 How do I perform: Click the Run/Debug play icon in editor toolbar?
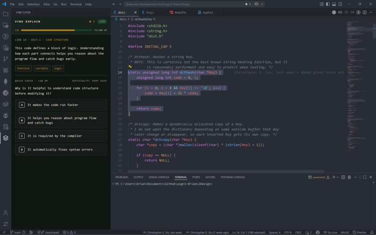[358, 12]
